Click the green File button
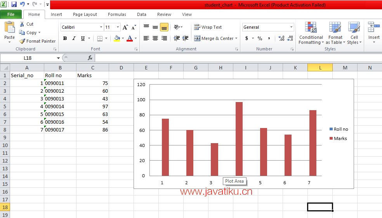Screen dimensions: 382x218 (11, 14)
